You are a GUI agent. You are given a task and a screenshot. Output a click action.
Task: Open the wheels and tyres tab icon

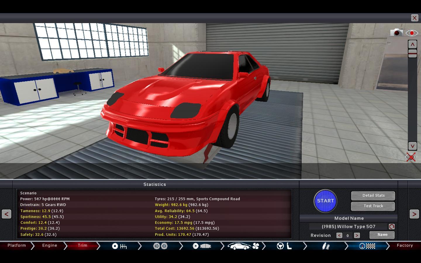click(x=160, y=246)
